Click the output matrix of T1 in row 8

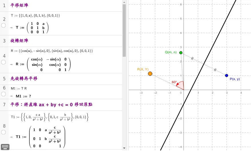point(41,137)
